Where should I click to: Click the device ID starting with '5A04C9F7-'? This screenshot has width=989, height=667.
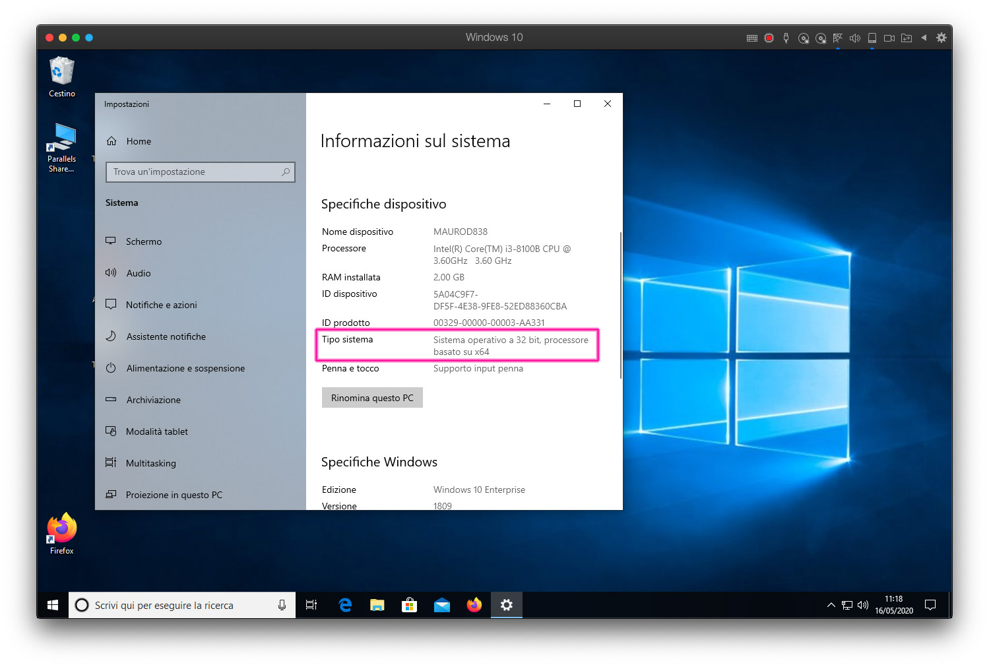coord(500,300)
